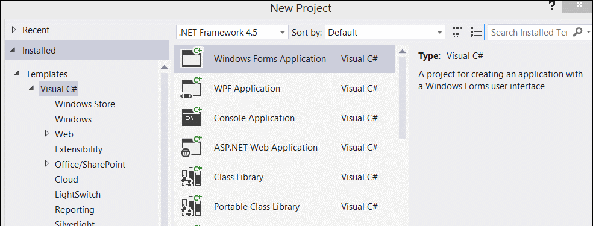
Task: Click the Portable Class Library template icon
Action: pos(192,206)
